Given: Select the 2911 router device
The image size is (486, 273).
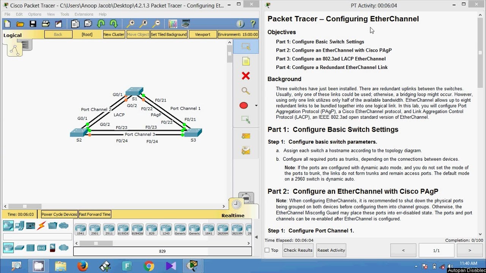Looking at the screenshot, I should click(x=109, y=229).
